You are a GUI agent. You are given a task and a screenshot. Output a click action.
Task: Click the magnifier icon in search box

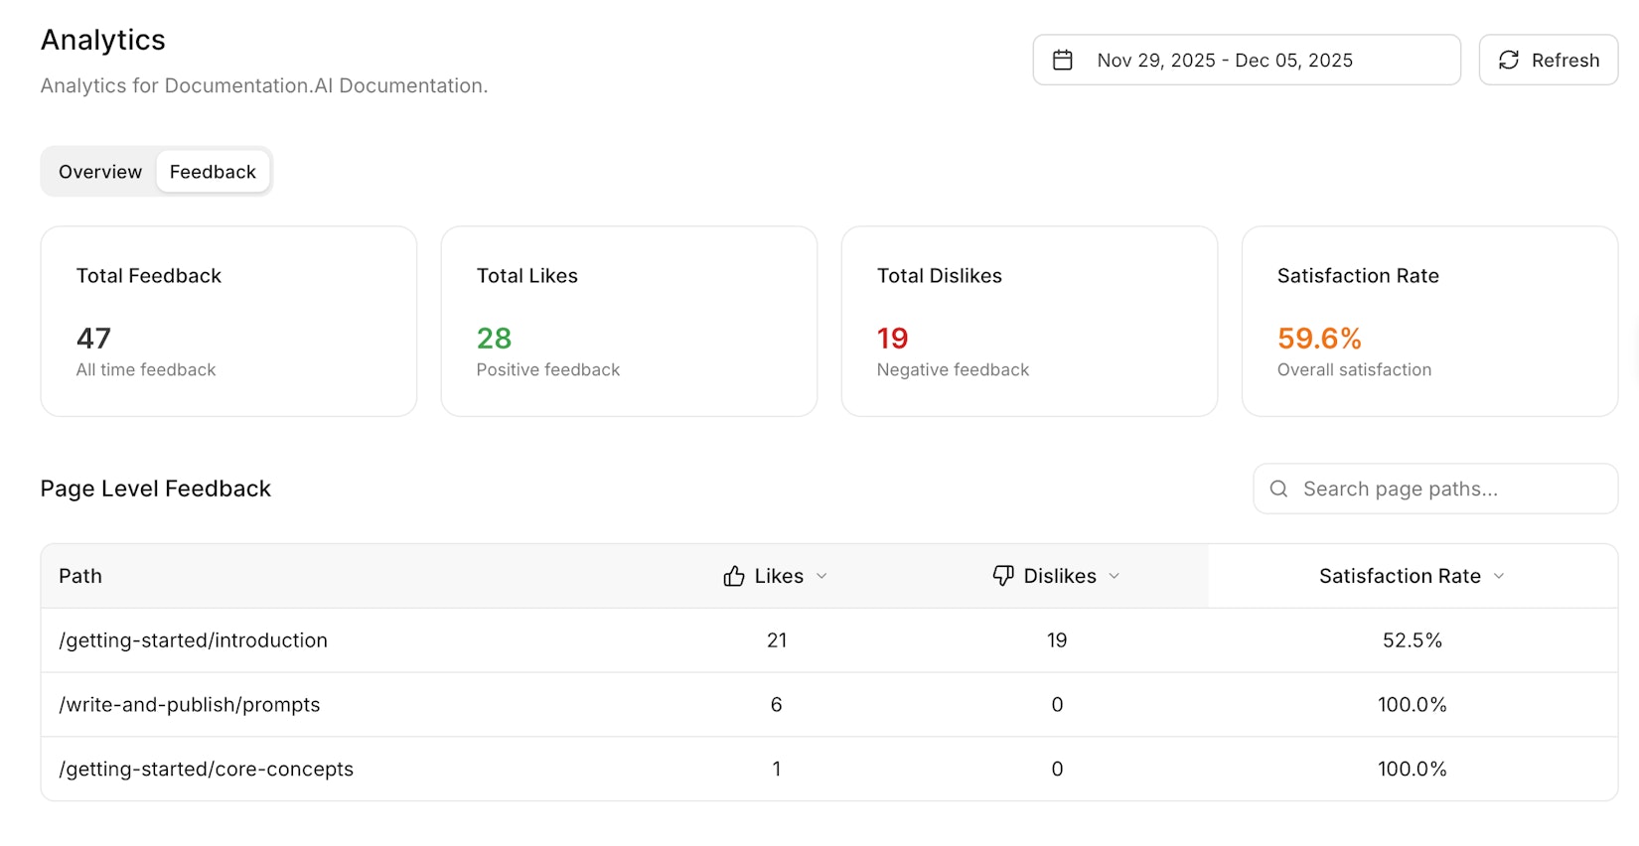(1278, 489)
